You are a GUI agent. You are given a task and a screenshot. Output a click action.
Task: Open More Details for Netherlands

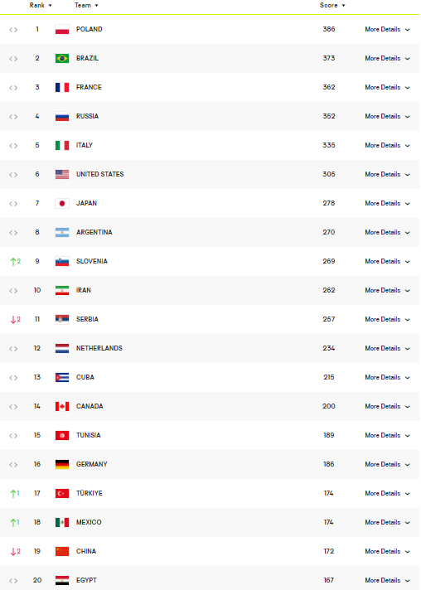[387, 348]
